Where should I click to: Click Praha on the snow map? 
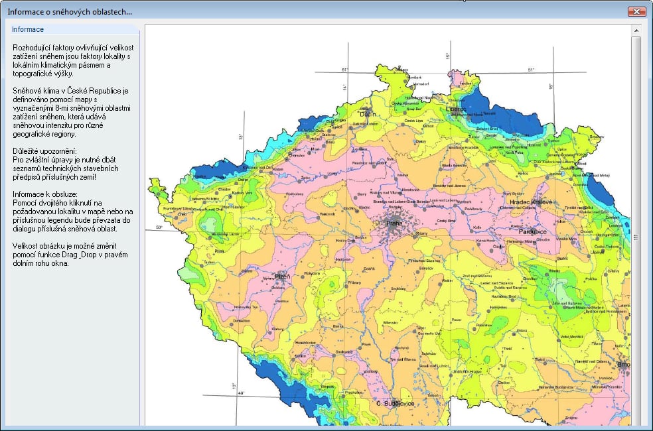394,223
